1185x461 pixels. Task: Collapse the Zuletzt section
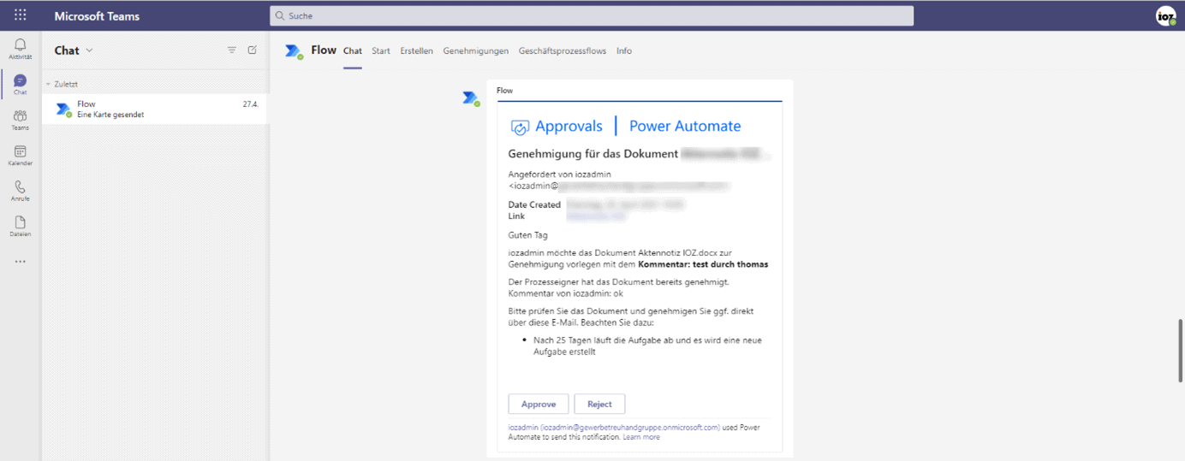(49, 84)
